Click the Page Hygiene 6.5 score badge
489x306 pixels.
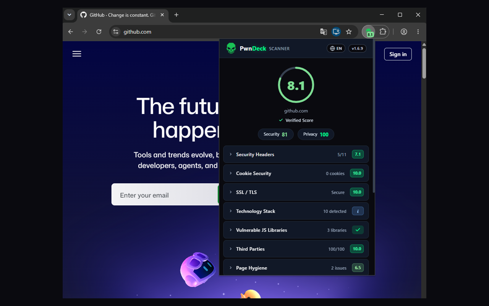coord(358,268)
